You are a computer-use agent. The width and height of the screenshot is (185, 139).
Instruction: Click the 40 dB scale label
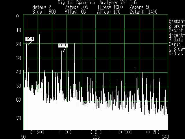[18, 72]
